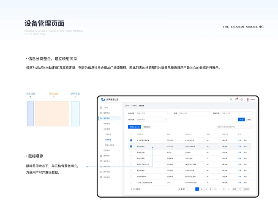
Task: Uncheck the first table row checkbox
Action: tap(131, 140)
